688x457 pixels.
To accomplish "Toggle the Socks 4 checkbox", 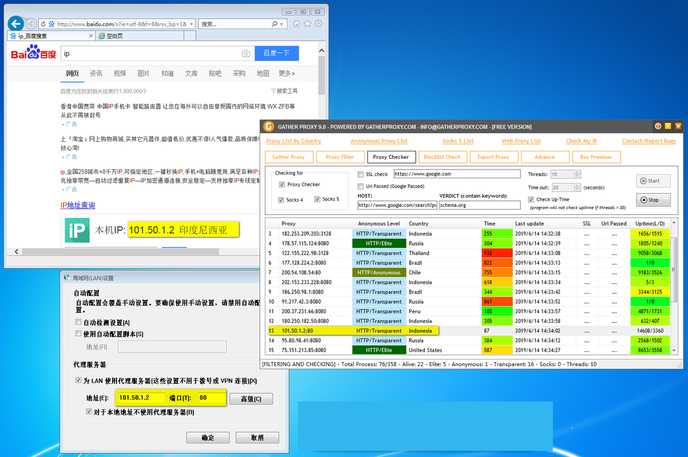I will tap(281, 200).
